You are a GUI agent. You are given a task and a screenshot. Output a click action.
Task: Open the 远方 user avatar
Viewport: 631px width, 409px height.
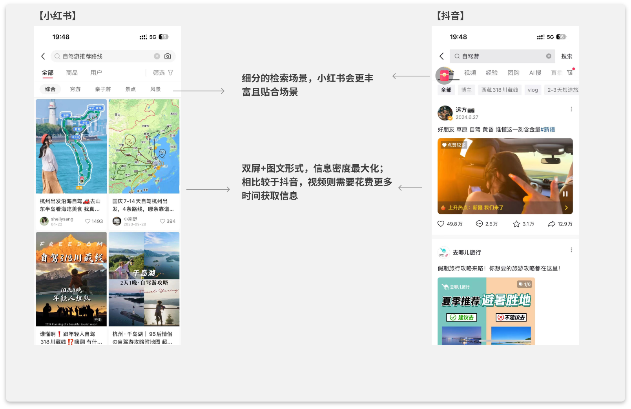click(445, 113)
